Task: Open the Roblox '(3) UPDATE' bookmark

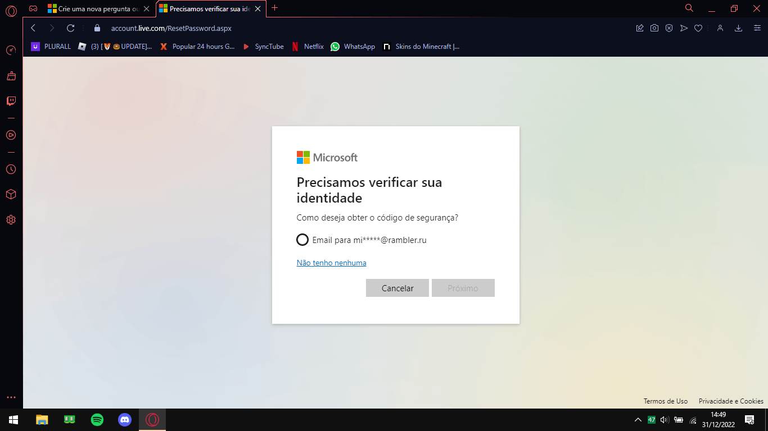Action: (x=115, y=47)
